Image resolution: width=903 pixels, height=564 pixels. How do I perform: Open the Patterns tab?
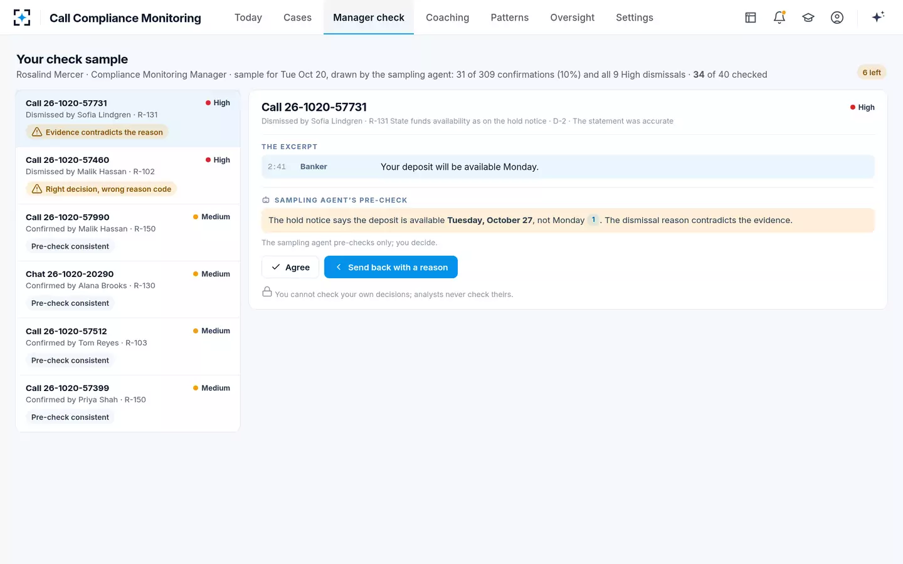coord(510,18)
